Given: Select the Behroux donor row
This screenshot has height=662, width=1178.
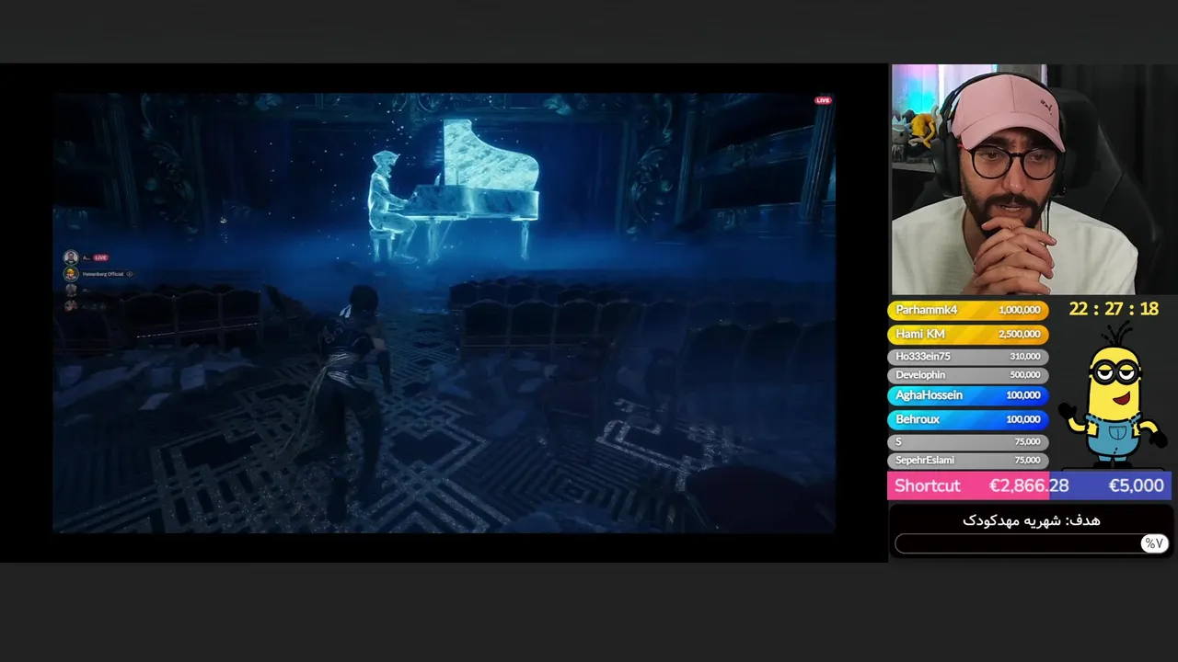Looking at the screenshot, I should click(966, 419).
